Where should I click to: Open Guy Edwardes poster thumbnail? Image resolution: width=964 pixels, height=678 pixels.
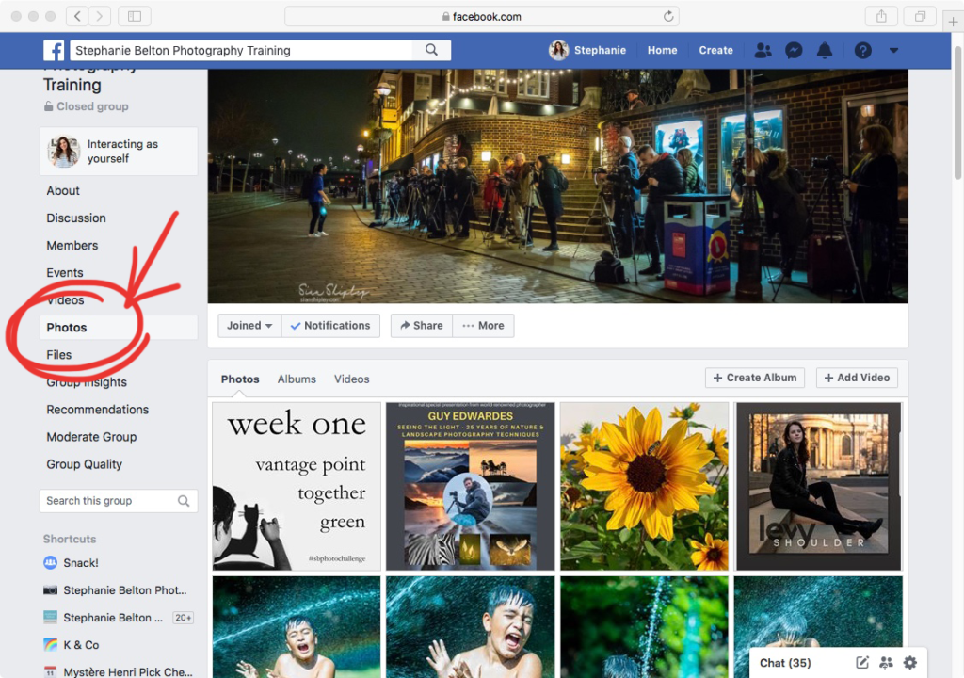click(471, 486)
